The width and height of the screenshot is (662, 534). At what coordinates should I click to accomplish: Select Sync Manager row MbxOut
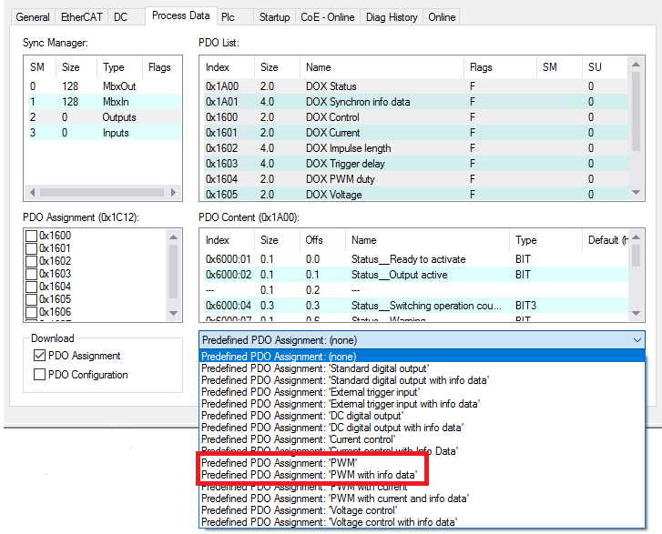103,86
